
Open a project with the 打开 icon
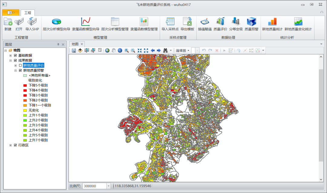(19, 24)
